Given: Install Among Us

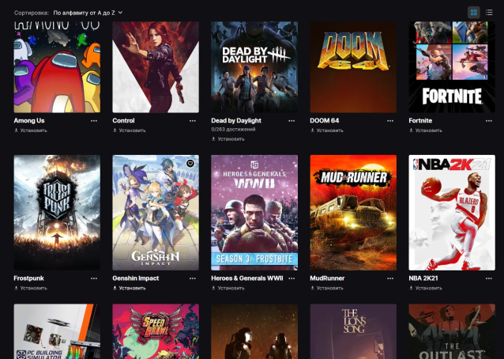Looking at the screenshot, I should pyautogui.click(x=31, y=130).
